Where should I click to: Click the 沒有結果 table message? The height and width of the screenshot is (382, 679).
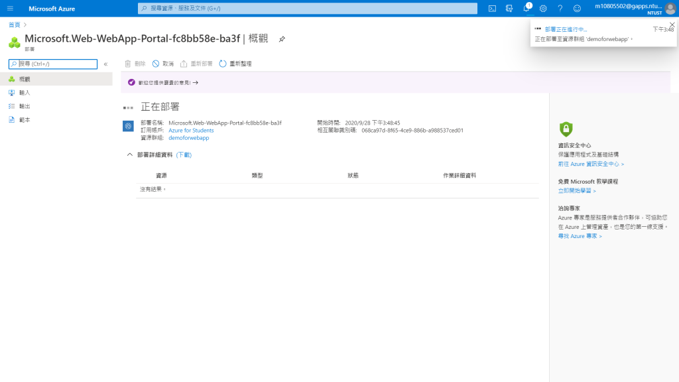point(153,189)
